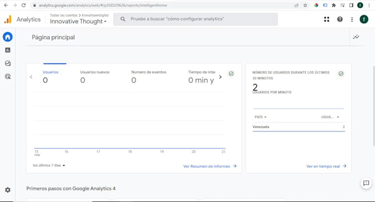Click the browser forward arrow
The height and width of the screenshot is (202, 375).
(15, 6)
